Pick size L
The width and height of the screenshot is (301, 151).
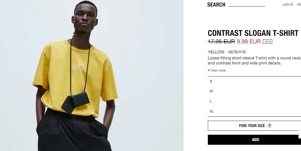pyautogui.click(x=254, y=101)
